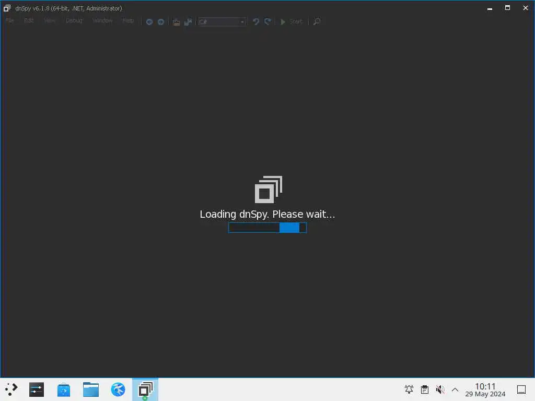Open the View menu
The width and height of the screenshot is (535, 401).
pos(50,20)
